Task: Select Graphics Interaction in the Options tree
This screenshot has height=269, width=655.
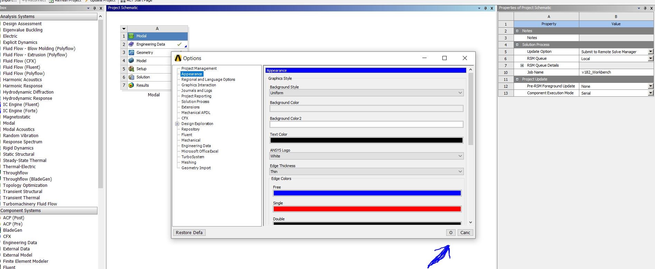Action: pyautogui.click(x=199, y=85)
